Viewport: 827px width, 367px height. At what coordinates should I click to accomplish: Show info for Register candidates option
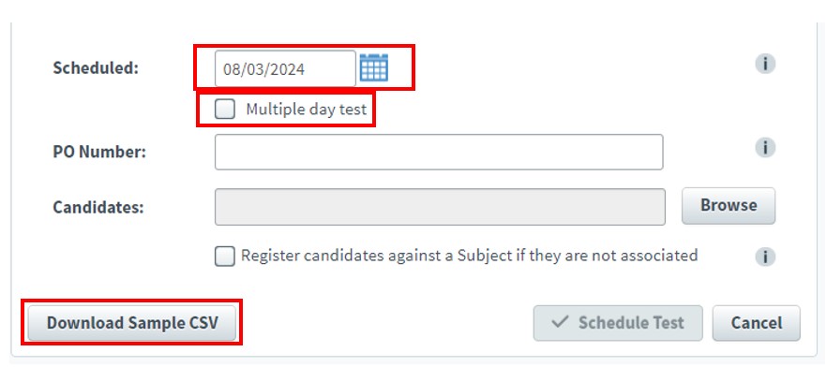765,257
